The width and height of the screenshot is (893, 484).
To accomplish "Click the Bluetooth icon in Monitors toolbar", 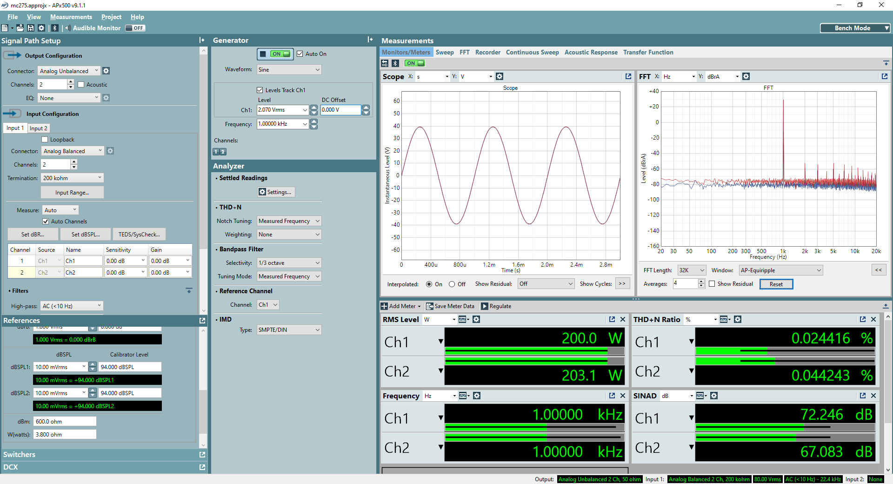I will click(395, 63).
